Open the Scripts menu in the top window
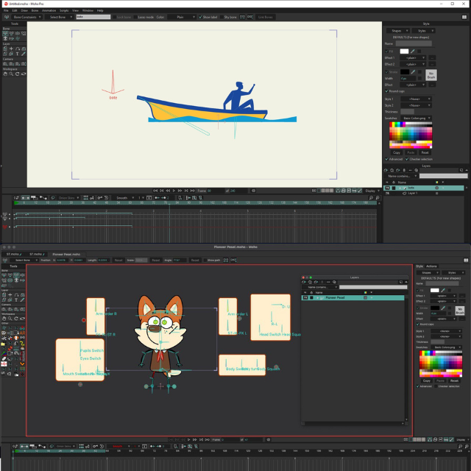 pos(64,10)
